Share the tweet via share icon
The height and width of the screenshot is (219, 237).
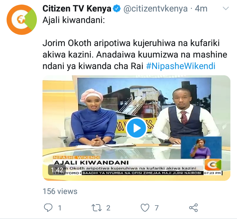coord(194,207)
